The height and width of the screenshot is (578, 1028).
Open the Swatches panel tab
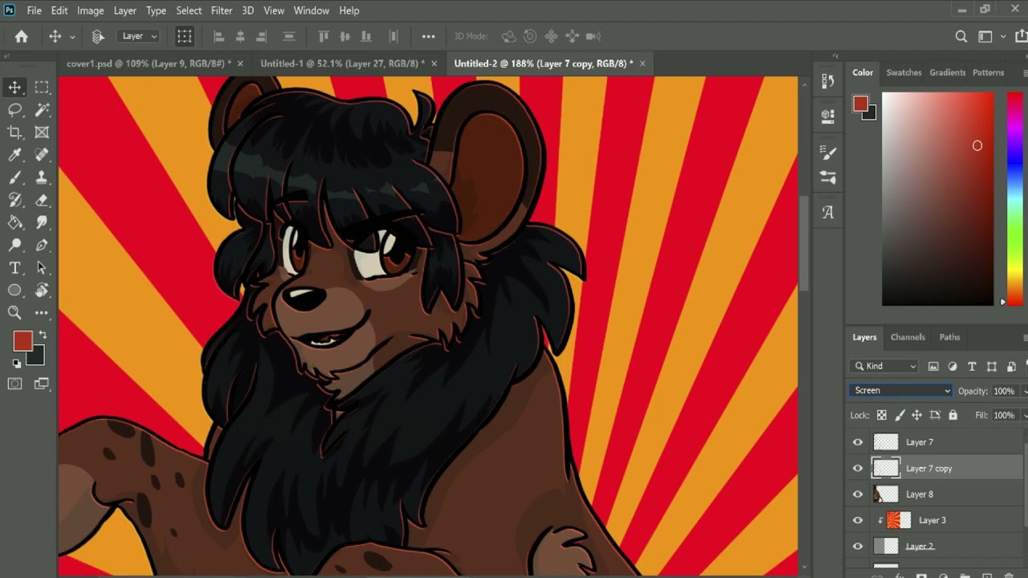(x=904, y=72)
